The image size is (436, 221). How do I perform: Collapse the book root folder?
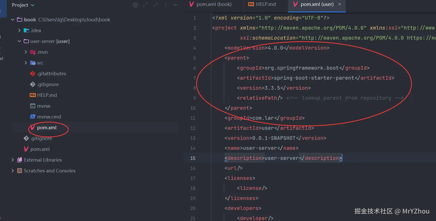point(12,20)
